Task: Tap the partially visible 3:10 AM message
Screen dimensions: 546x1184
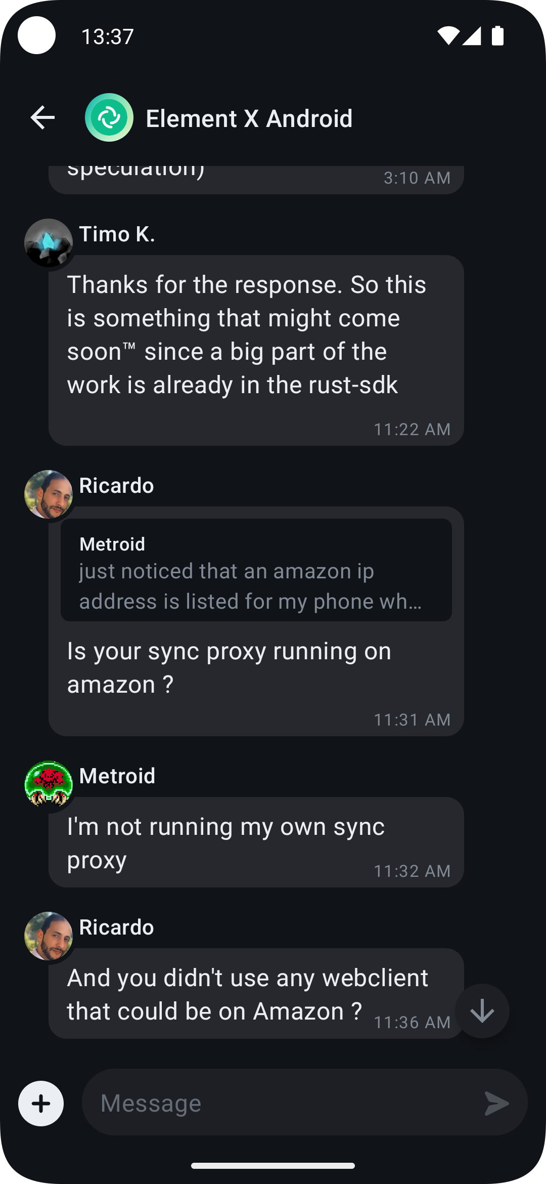Action: [256, 178]
